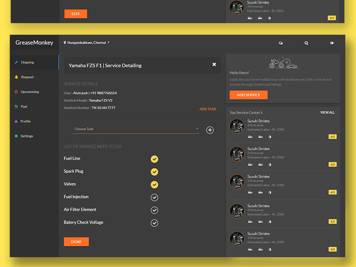Image resolution: width=356 pixels, height=267 pixels.
Task: Click the bell icon beside Request
Action: tap(16, 77)
